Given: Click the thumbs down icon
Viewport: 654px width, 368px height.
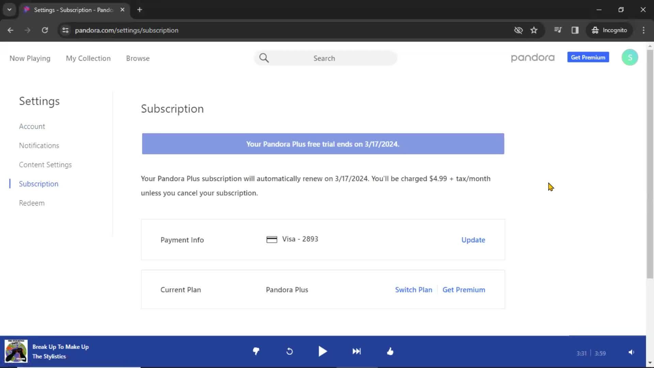Looking at the screenshot, I should tap(256, 351).
